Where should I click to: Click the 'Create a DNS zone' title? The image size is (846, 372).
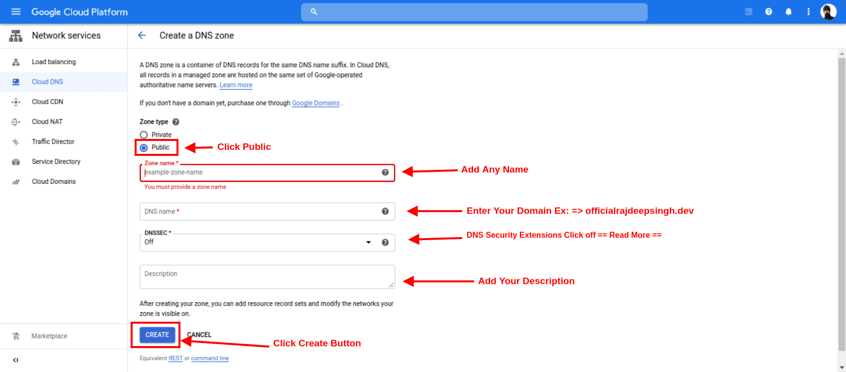[197, 36]
